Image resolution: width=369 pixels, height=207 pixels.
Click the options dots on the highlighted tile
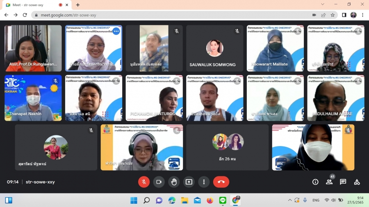pos(116,31)
